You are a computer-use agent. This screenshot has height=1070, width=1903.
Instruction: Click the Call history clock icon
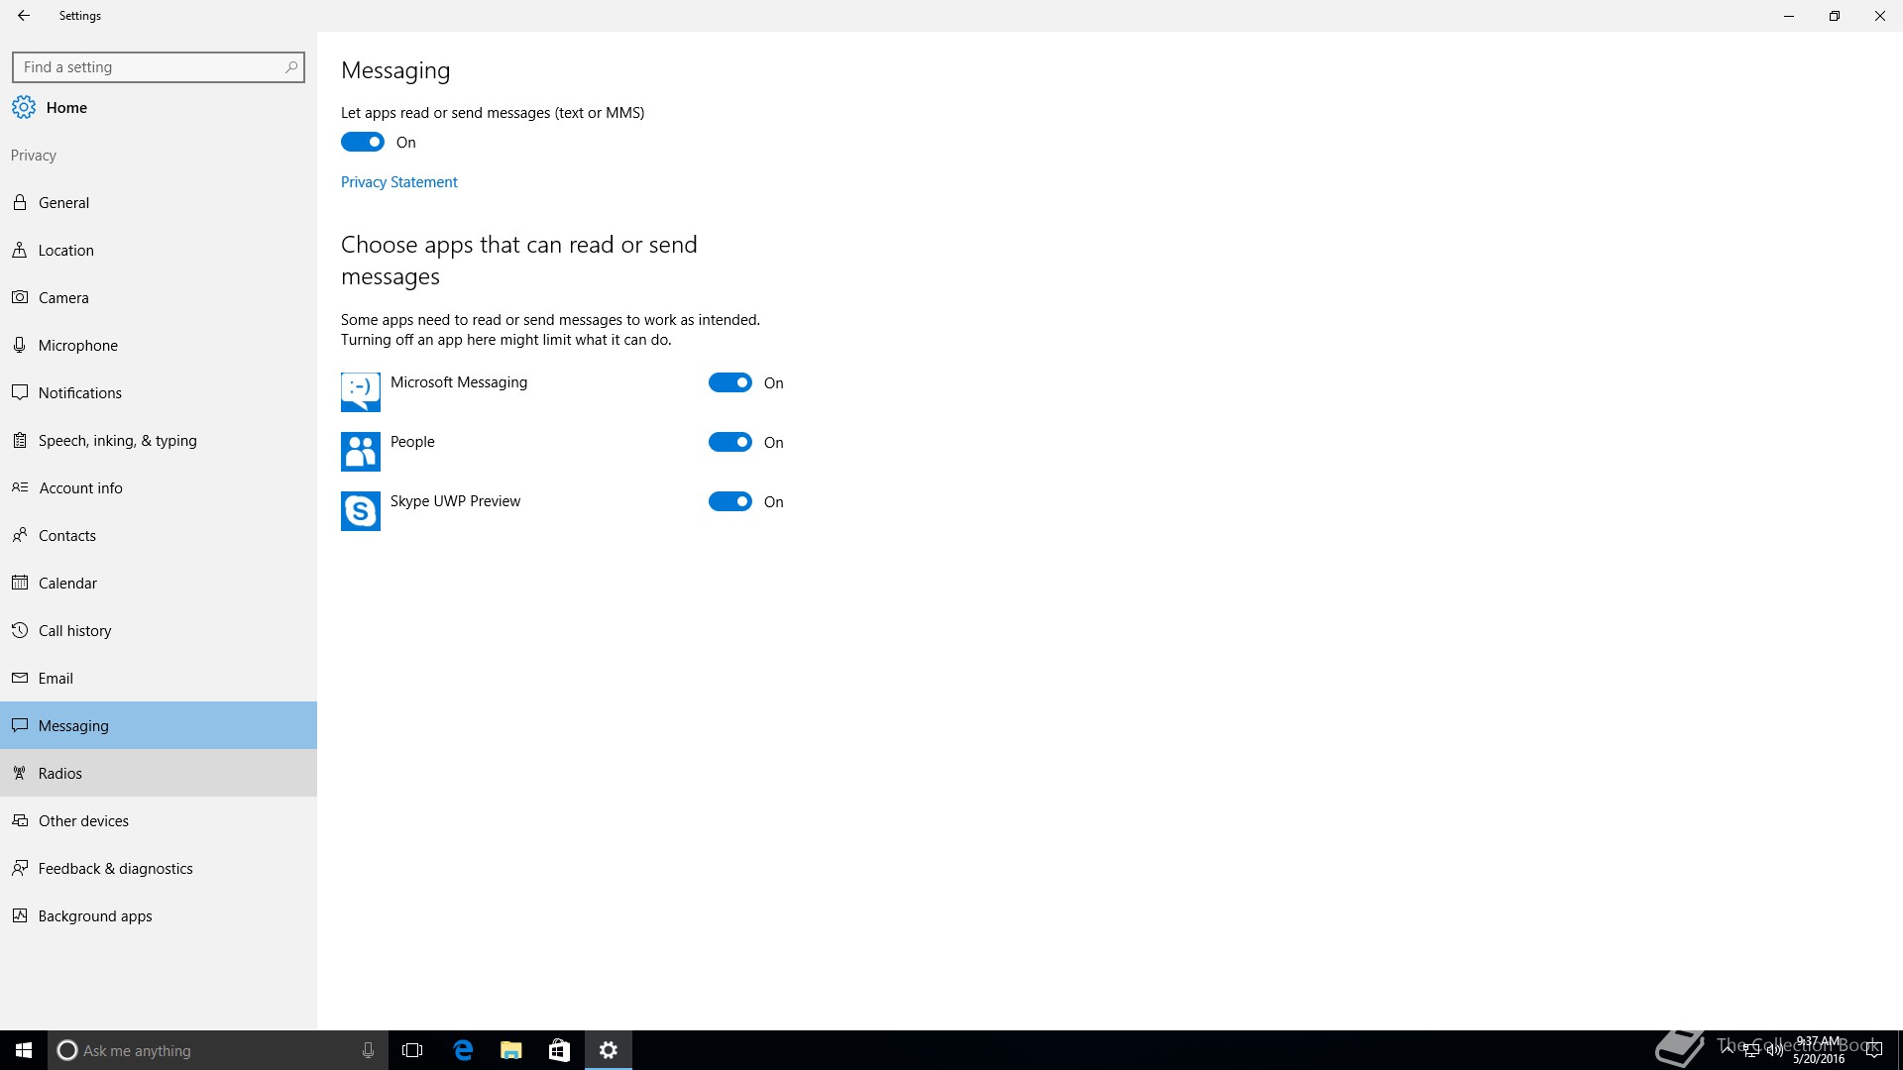(x=20, y=630)
